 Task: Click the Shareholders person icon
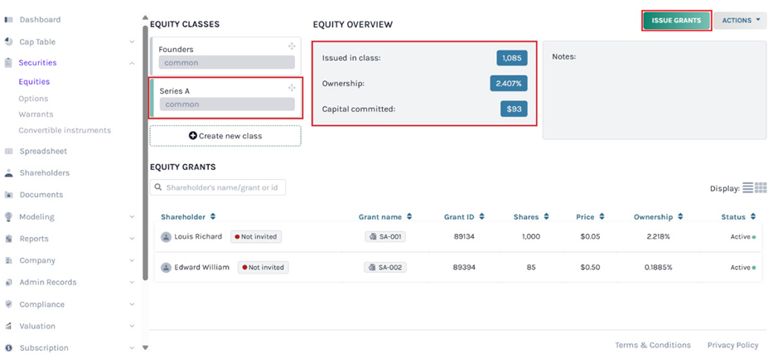pos(8,172)
